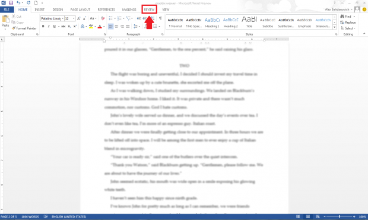Viewport: 368px width, 220px height.
Task: Activate the Format Painter
Action: point(24,28)
